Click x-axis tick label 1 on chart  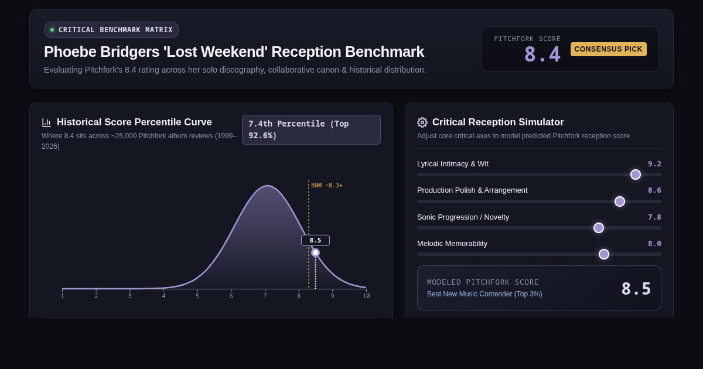click(x=62, y=296)
